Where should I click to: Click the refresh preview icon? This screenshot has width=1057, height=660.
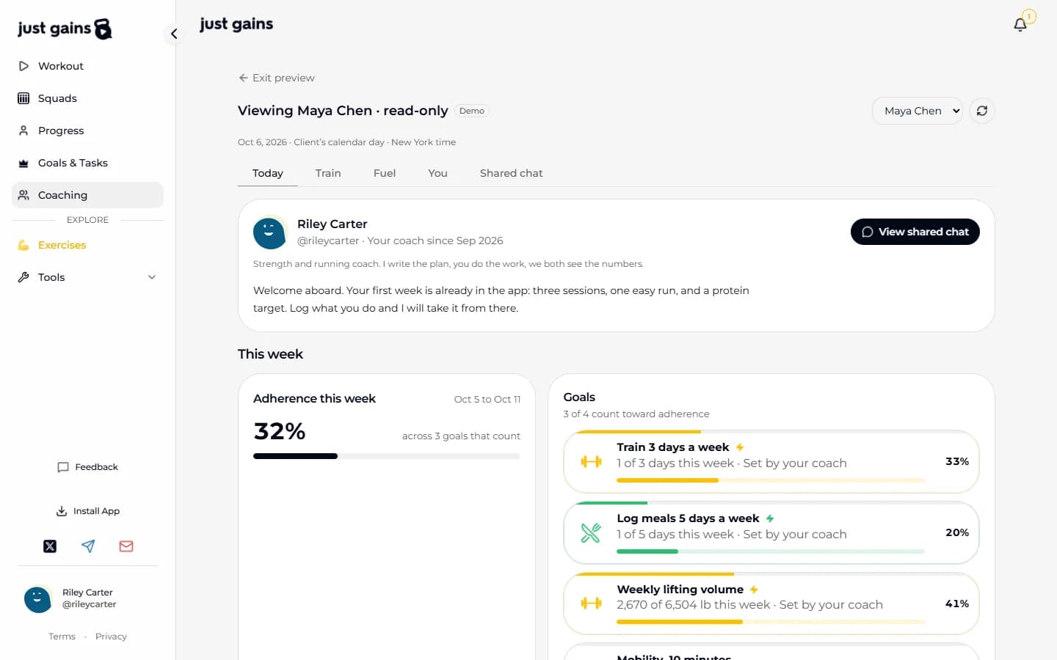[982, 111]
